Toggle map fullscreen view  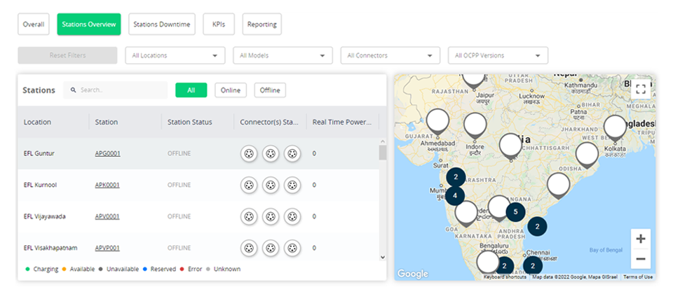tap(641, 89)
